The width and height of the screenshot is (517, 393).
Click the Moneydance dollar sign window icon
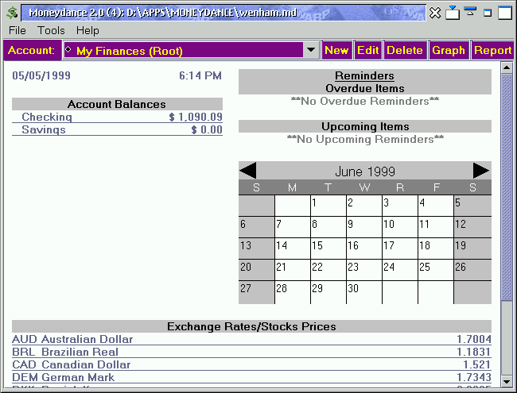(12, 13)
